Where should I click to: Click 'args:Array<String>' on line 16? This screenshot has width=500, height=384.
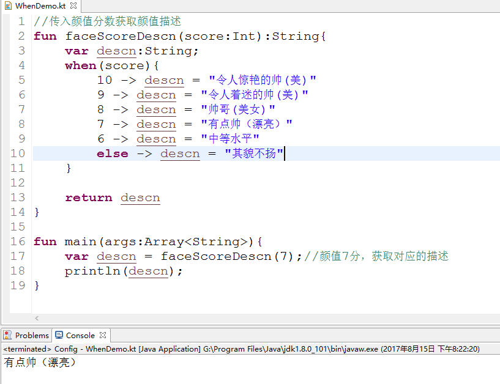click(176, 242)
